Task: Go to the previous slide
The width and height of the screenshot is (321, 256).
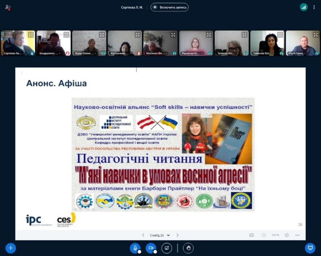Action: click(143, 235)
